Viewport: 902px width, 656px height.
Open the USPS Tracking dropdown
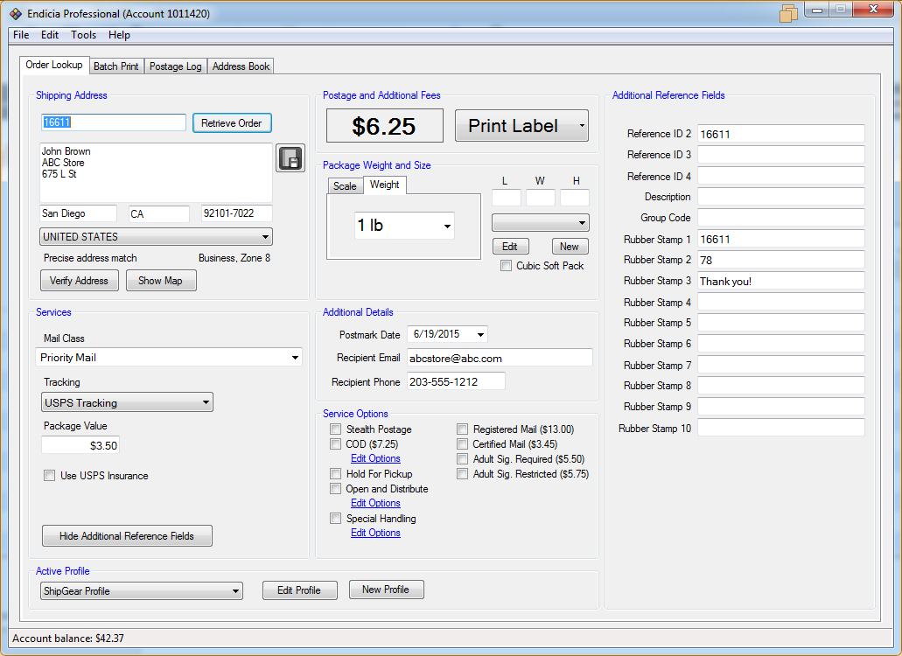(127, 402)
